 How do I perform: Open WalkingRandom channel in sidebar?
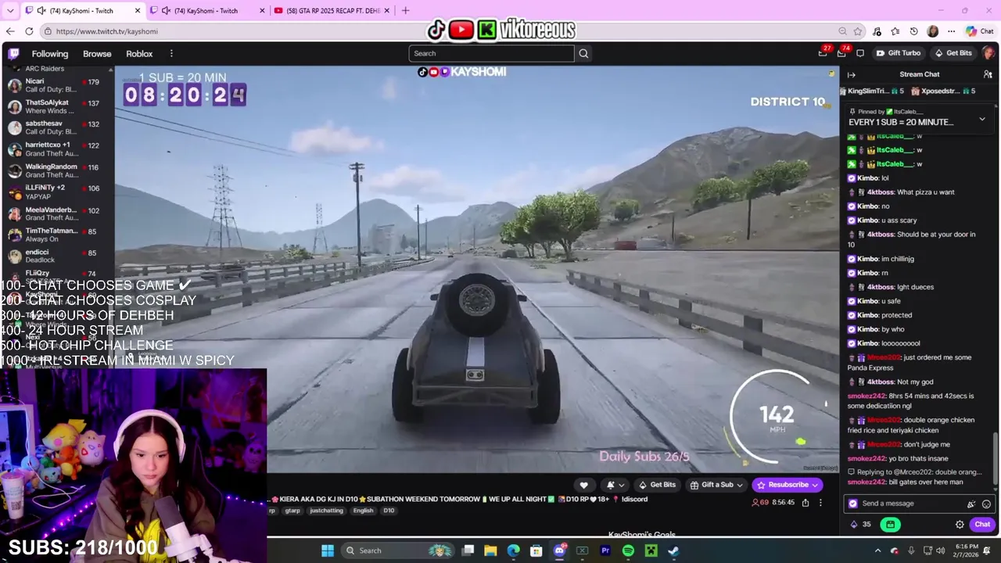[57, 170]
